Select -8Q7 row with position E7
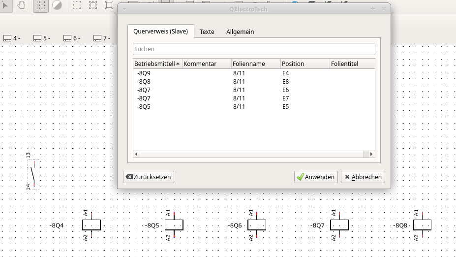The height and width of the screenshot is (257, 456). pos(144,98)
